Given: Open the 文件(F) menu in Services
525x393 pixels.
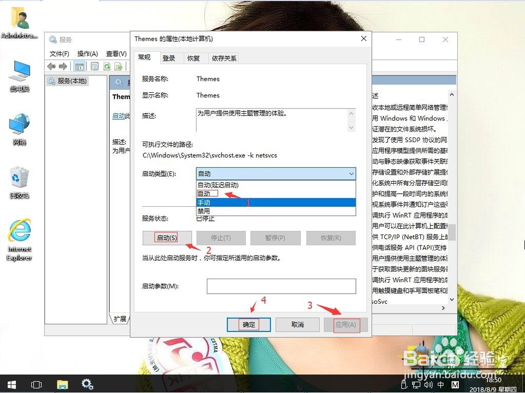Looking at the screenshot, I should pos(59,54).
